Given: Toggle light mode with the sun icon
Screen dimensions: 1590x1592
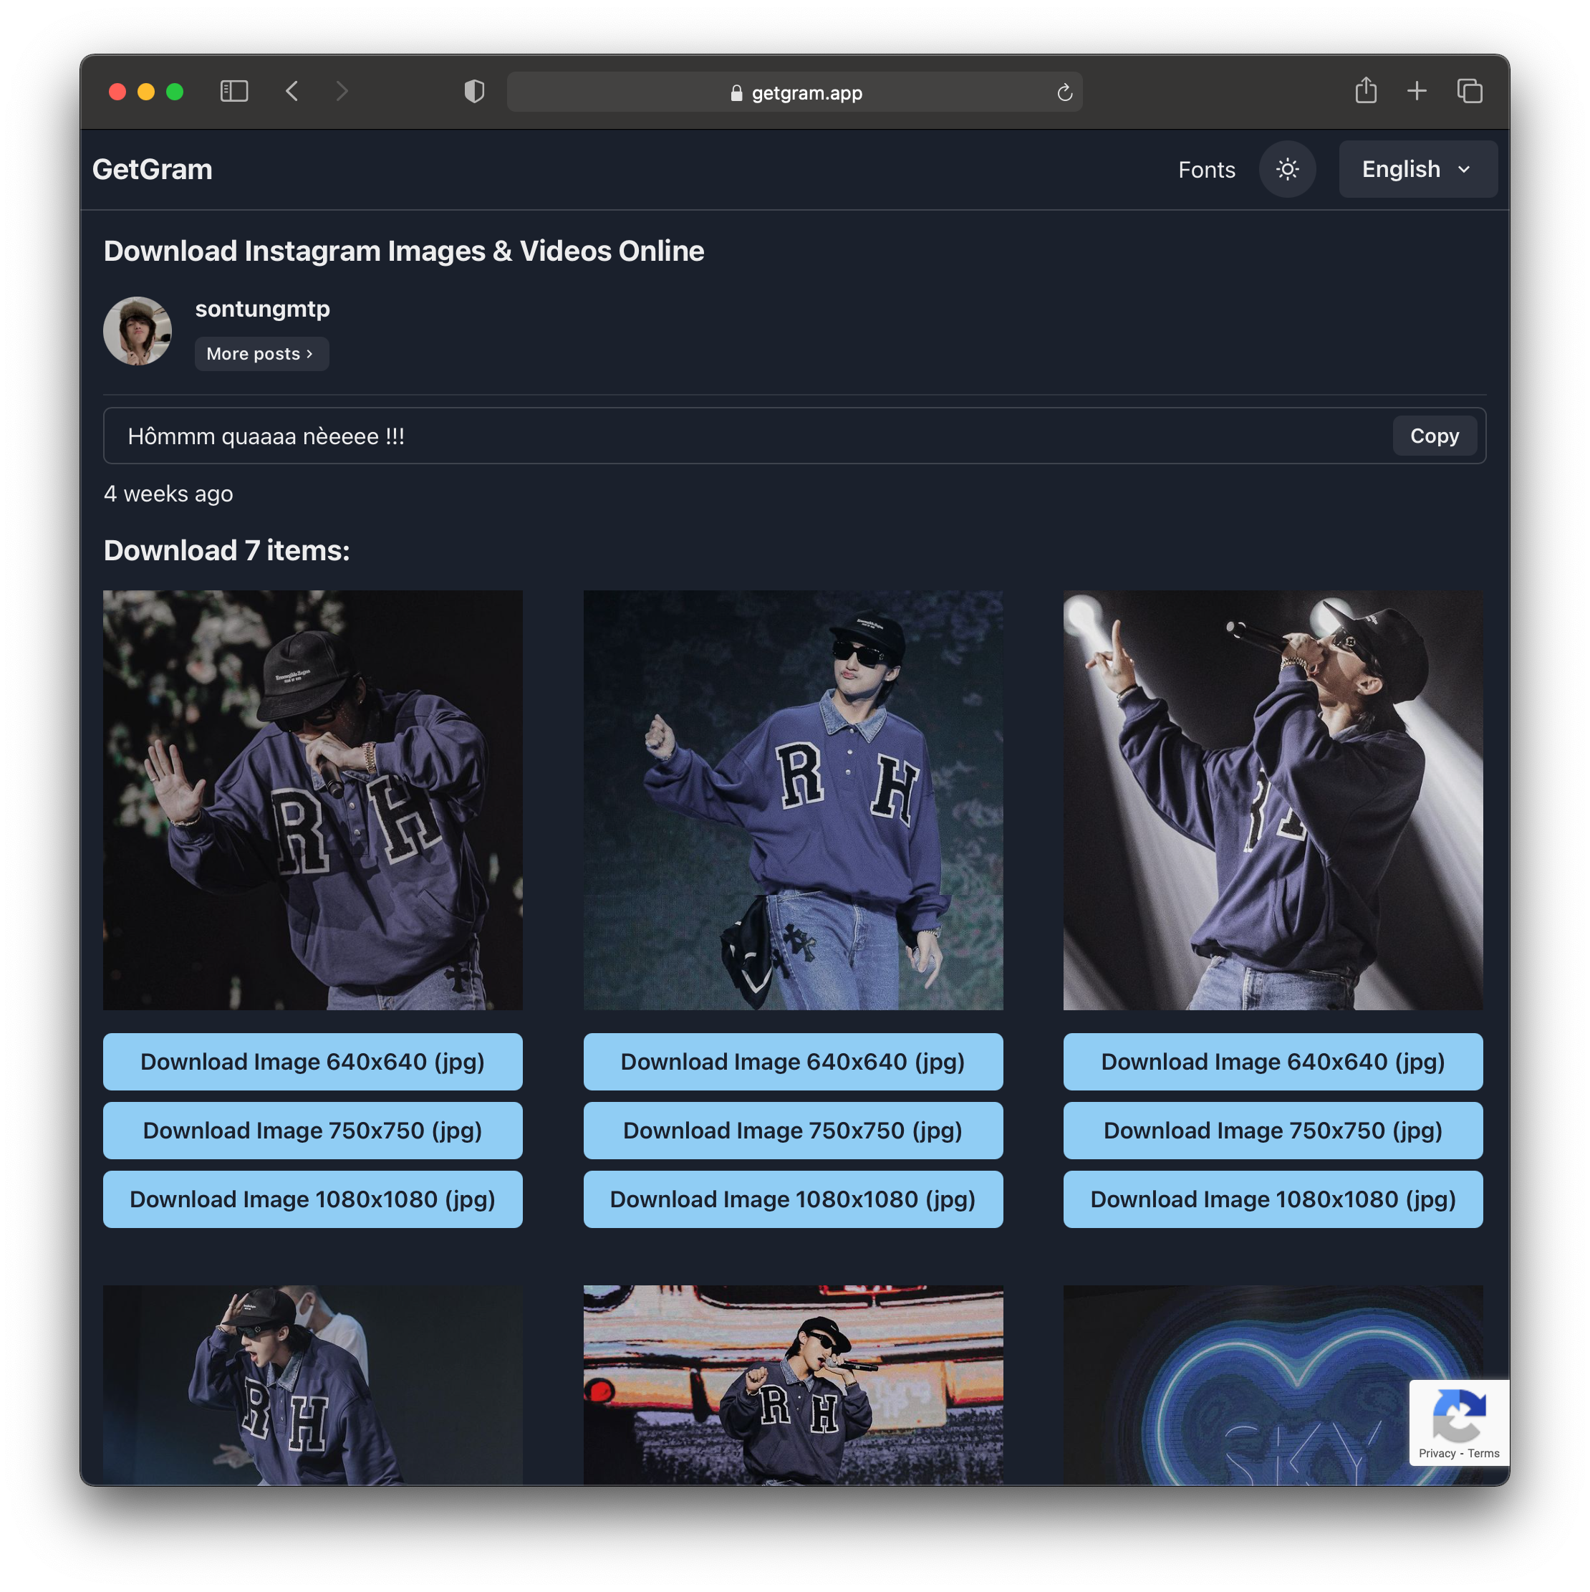Looking at the screenshot, I should (x=1287, y=169).
